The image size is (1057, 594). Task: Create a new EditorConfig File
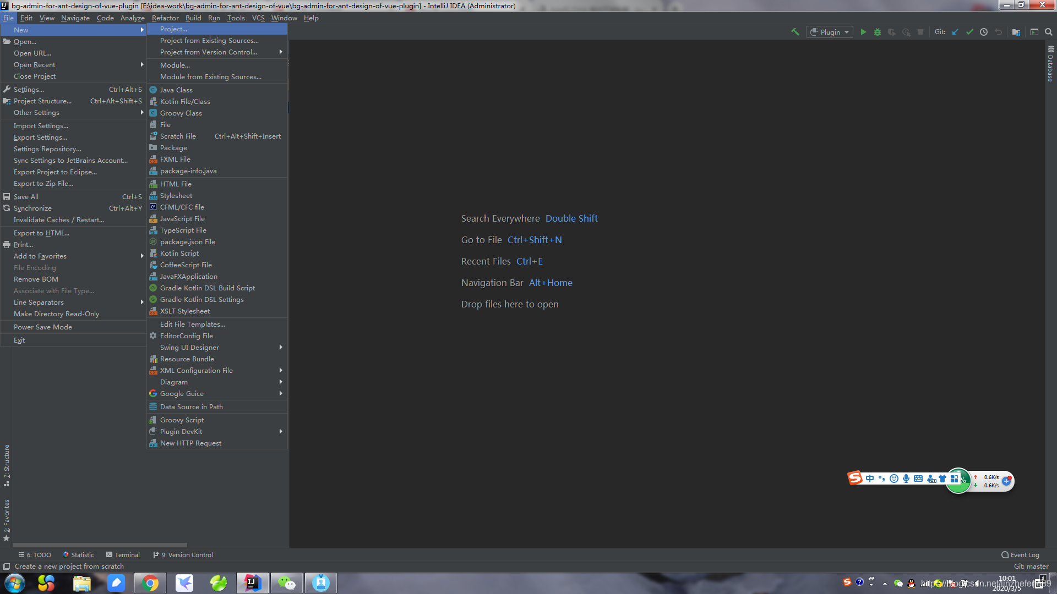coord(217,336)
